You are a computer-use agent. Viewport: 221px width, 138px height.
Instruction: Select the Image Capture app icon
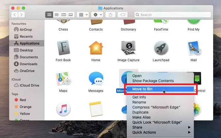pos(128,48)
